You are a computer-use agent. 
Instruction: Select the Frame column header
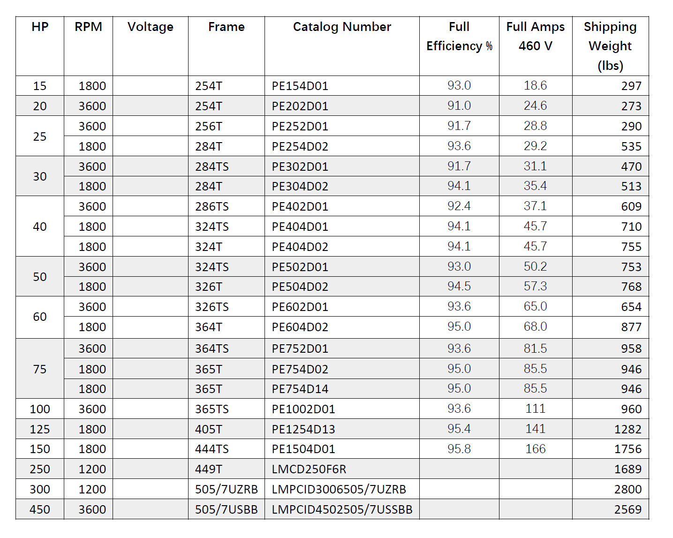click(227, 27)
